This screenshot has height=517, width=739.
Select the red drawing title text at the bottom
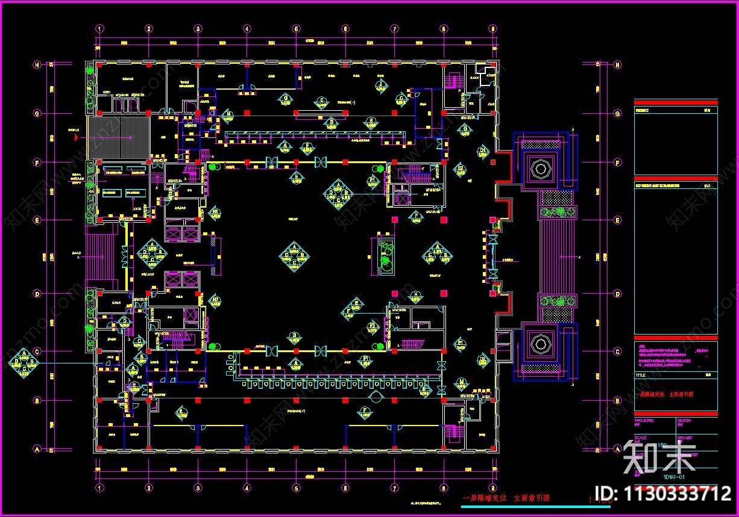click(x=506, y=498)
